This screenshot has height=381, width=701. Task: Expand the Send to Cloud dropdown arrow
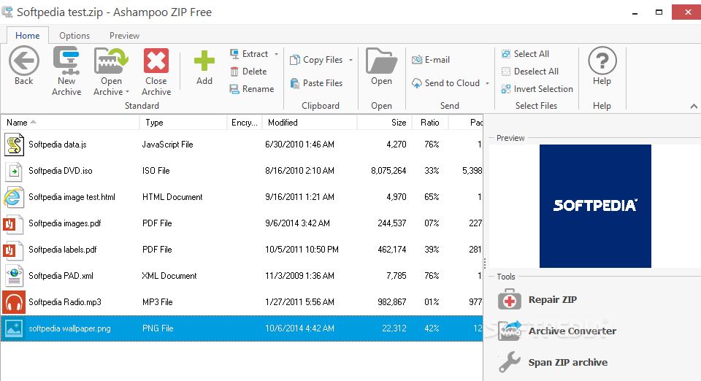(487, 83)
